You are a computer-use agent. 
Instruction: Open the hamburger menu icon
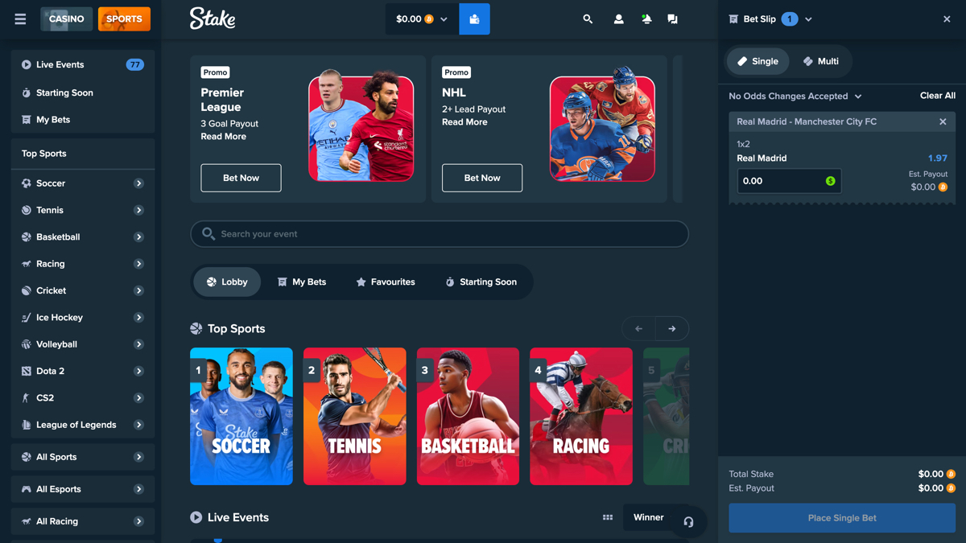click(20, 19)
